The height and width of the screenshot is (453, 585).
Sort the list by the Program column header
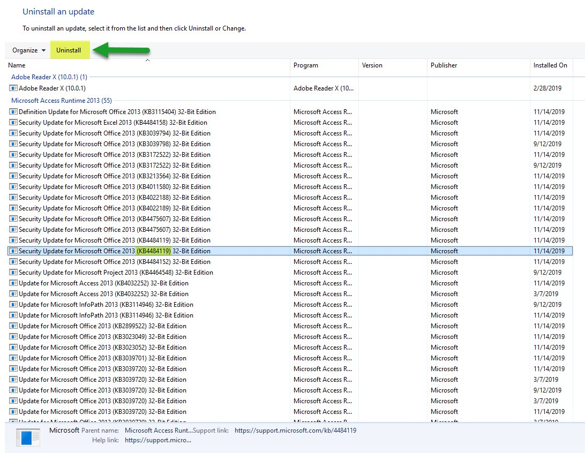click(324, 65)
